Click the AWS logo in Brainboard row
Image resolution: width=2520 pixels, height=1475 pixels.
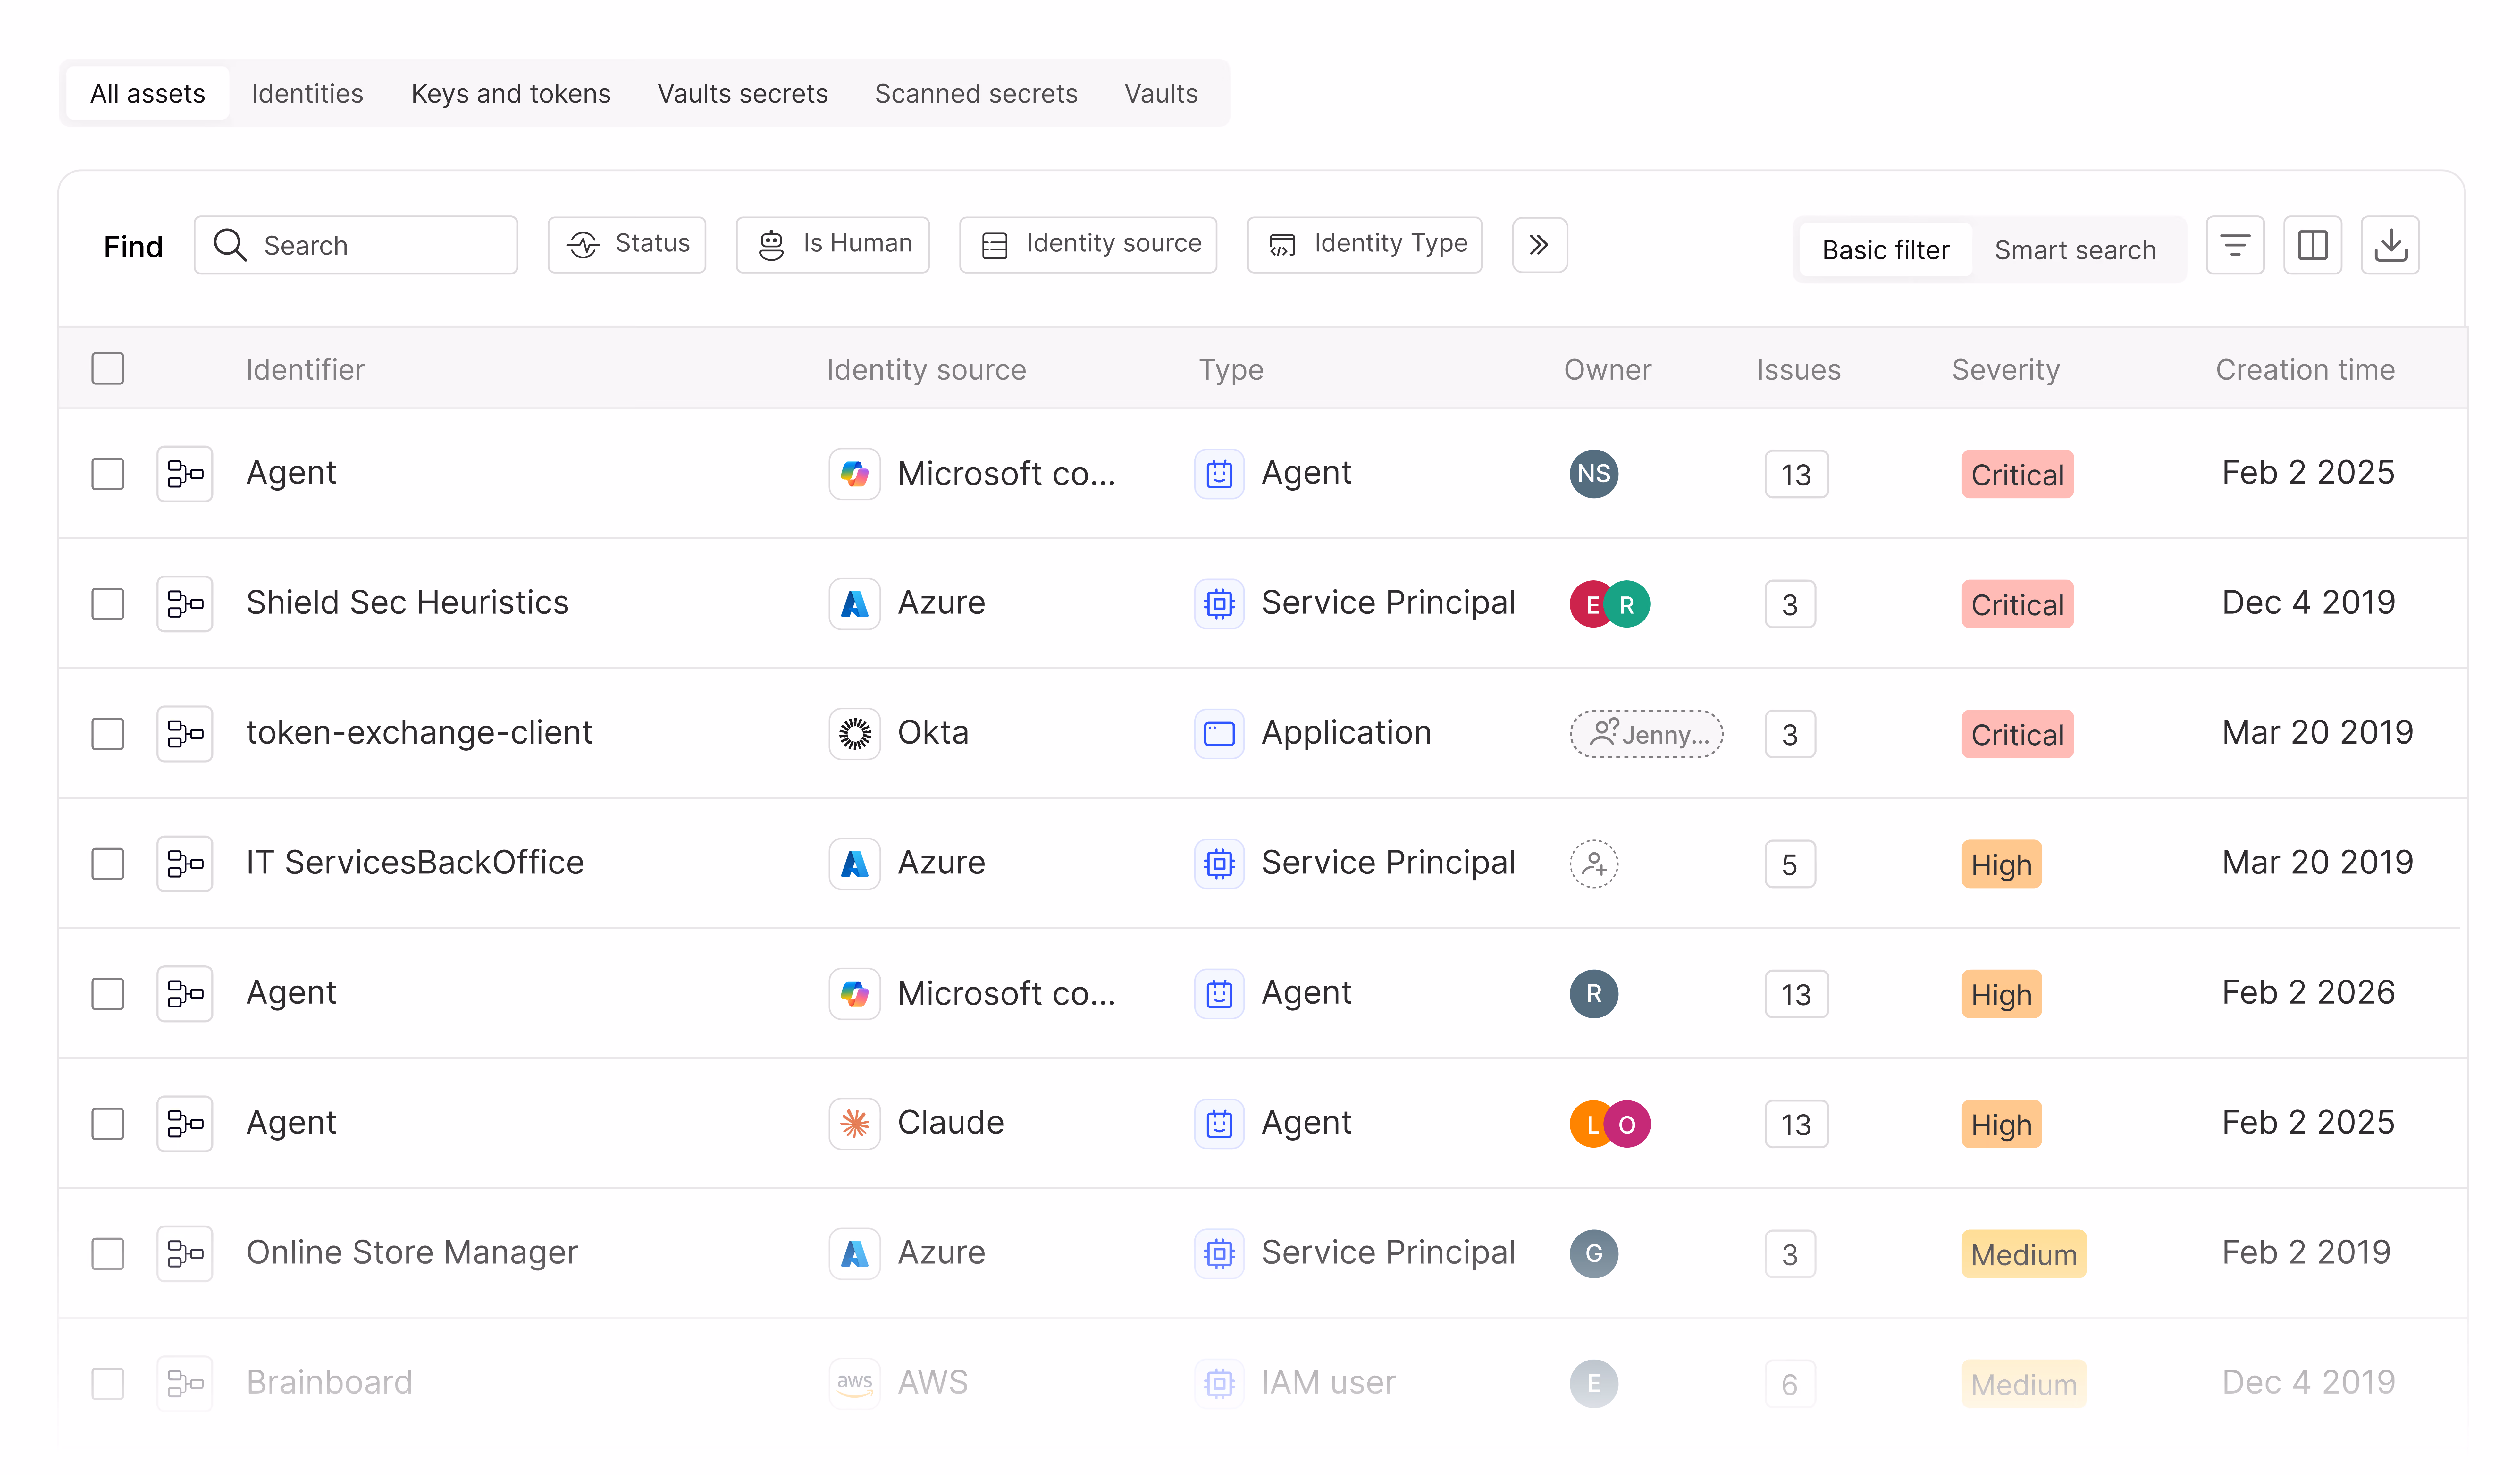855,1384
